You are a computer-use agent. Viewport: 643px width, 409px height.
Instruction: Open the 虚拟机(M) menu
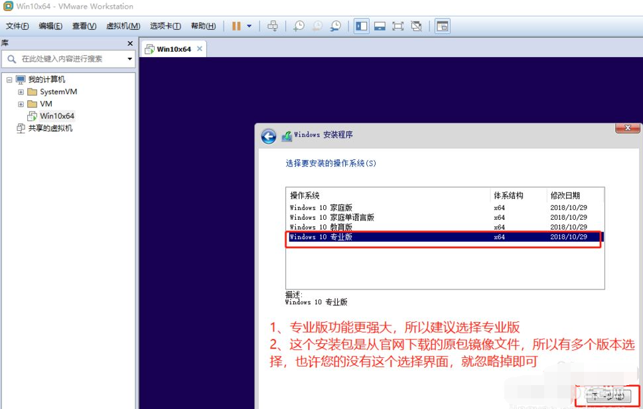coord(123,27)
